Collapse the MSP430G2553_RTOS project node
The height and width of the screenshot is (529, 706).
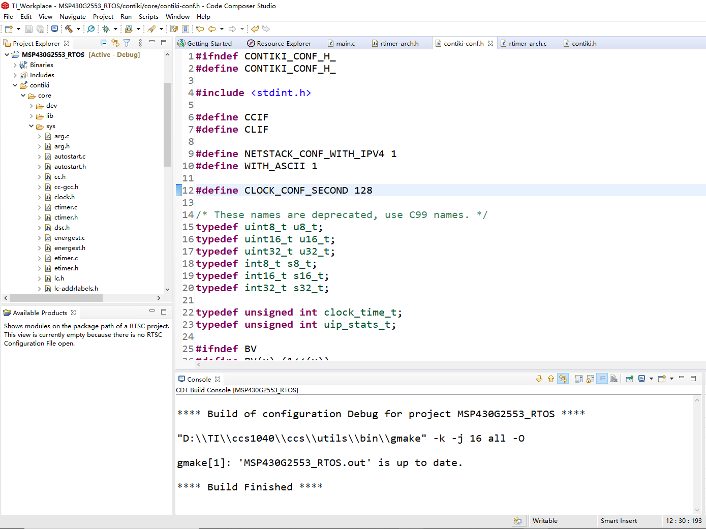(x=7, y=54)
